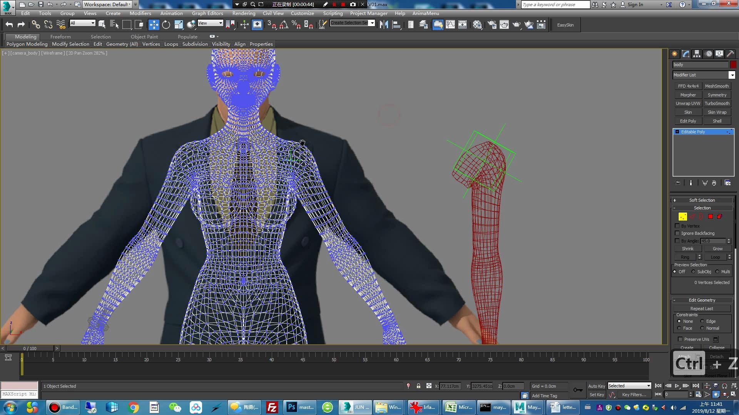Open the Modifier List dropdown
Image resolution: width=739 pixels, height=415 pixels.
click(x=732, y=75)
